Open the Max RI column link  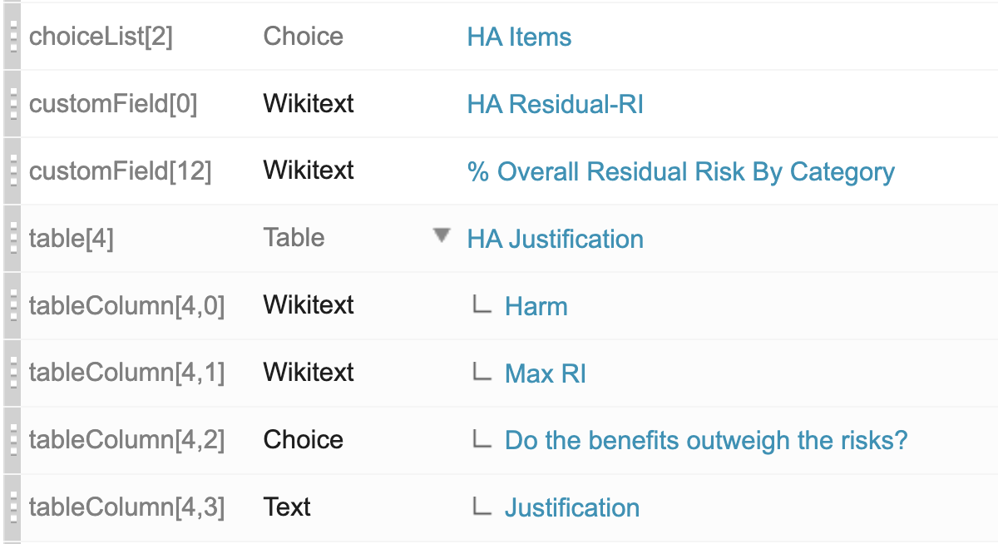[545, 374]
